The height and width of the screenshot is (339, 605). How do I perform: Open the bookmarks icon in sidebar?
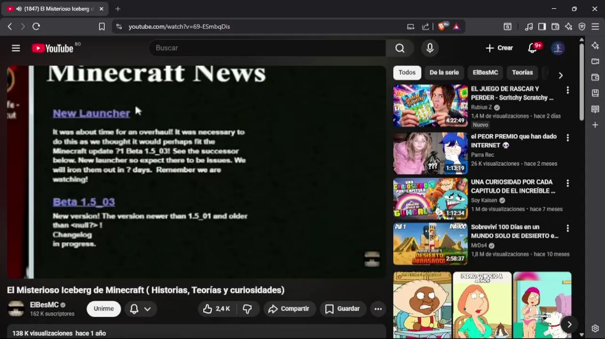tap(596, 93)
